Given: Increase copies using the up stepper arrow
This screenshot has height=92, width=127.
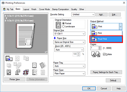Looking at the screenshot, I should pos(100,47).
